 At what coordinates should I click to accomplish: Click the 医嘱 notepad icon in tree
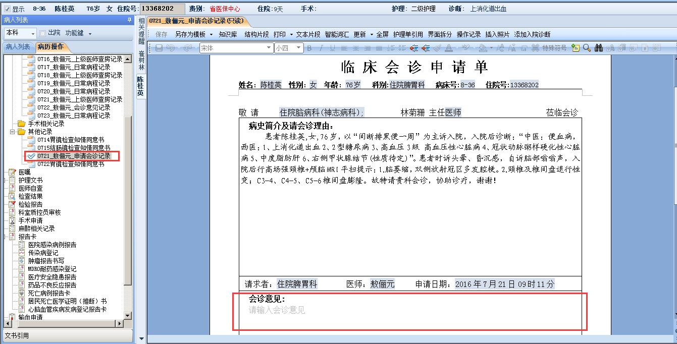coord(12,172)
